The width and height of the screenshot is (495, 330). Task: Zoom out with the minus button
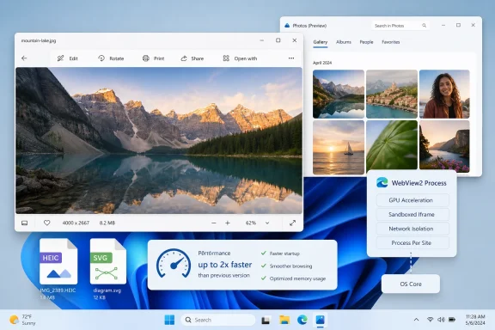214,223
